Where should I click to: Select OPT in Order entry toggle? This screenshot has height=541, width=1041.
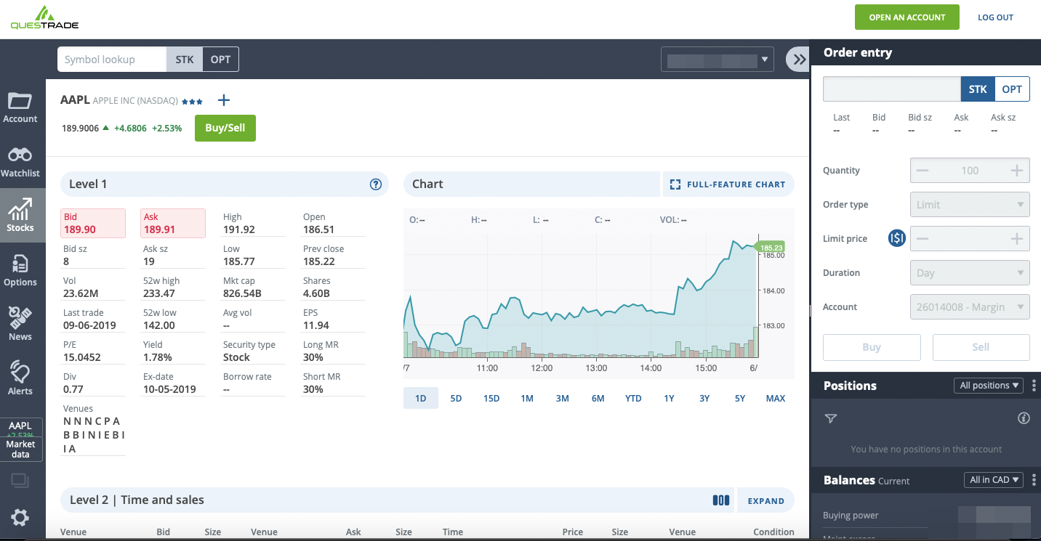(1012, 89)
